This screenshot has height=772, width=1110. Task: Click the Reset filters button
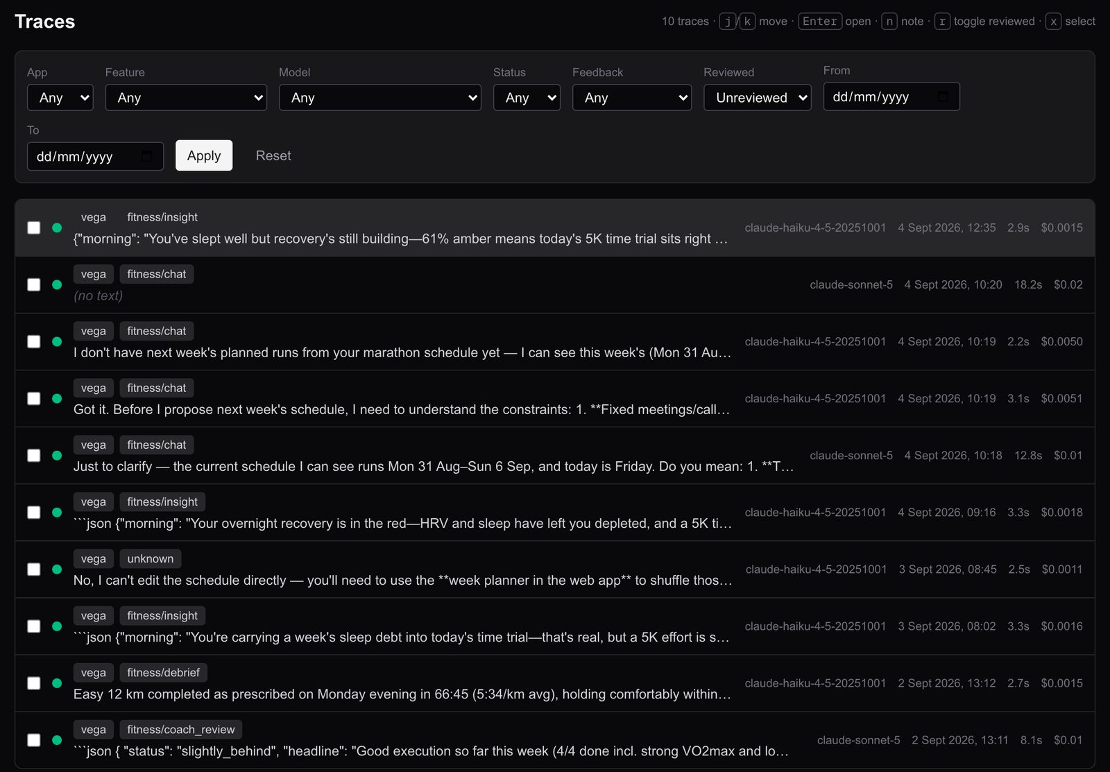click(273, 155)
